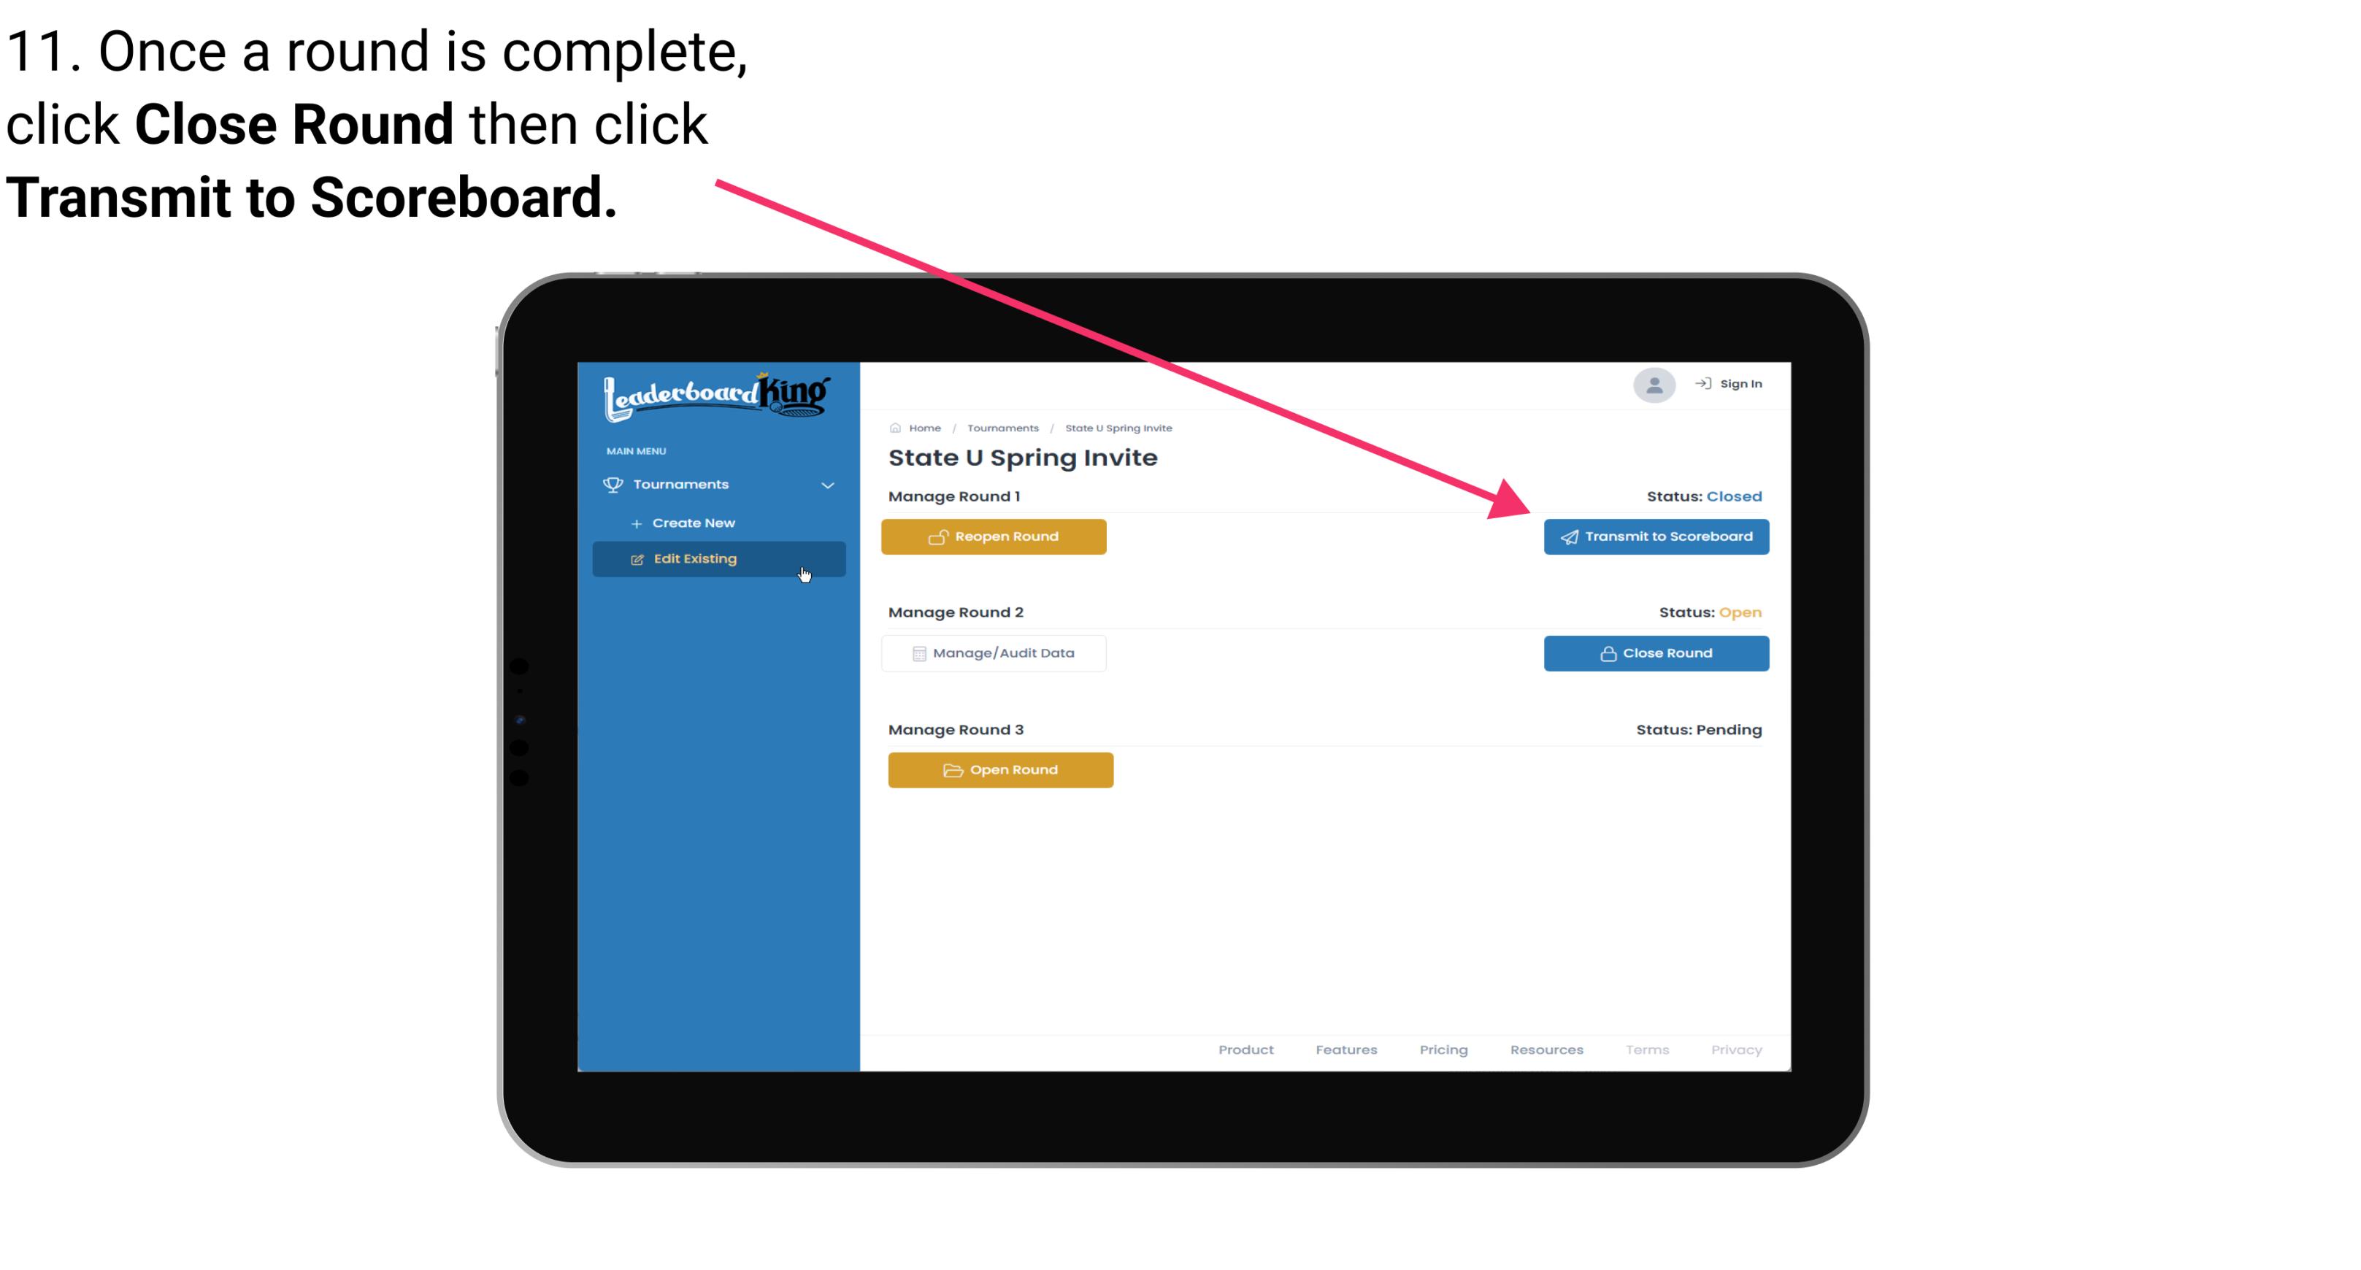2361x1270 pixels.
Task: Click the Features footer link
Action: tap(1346, 1050)
